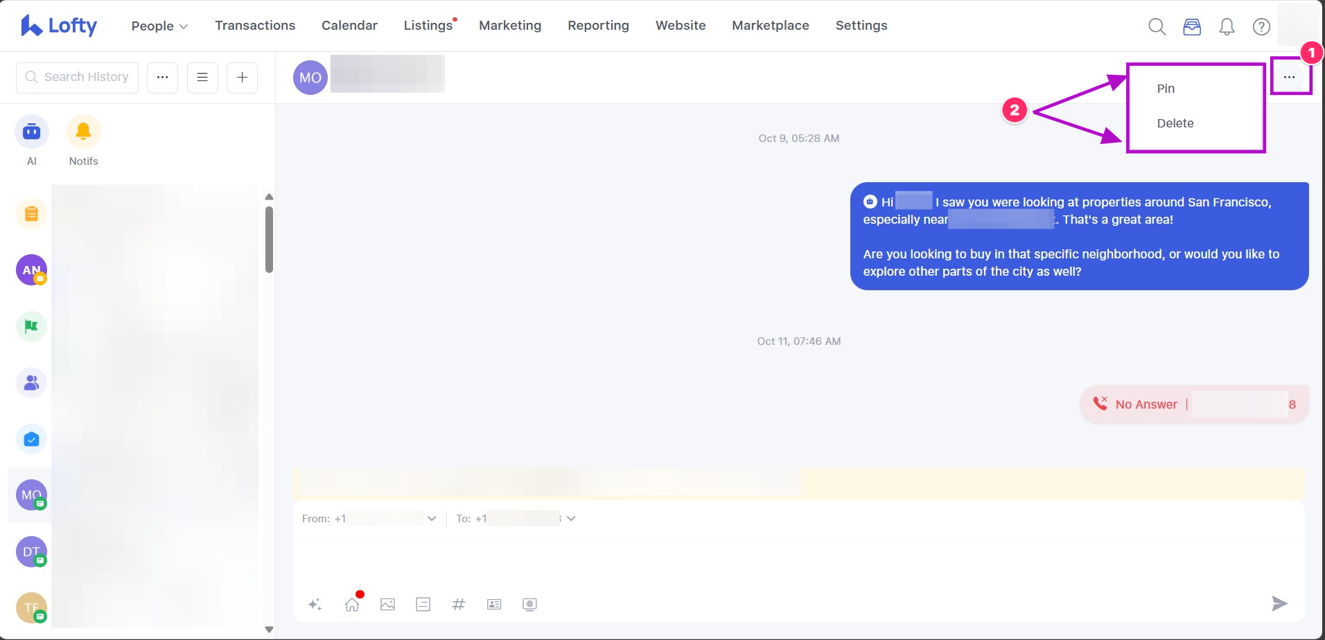Select Pin from the conversation menu
This screenshot has height=640, width=1325.
1166,89
